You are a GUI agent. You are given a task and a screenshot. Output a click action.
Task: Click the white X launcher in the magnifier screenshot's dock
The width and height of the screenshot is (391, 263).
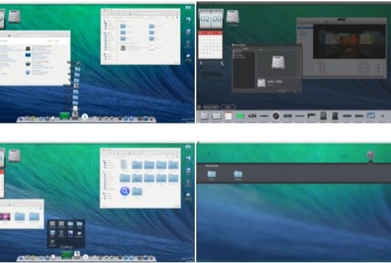pos(86,256)
